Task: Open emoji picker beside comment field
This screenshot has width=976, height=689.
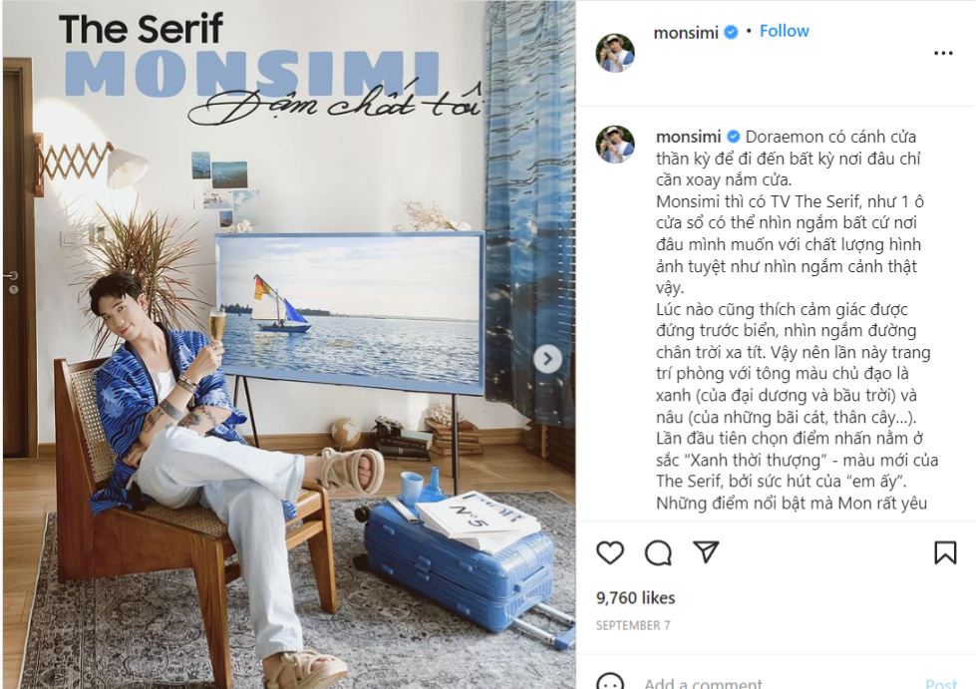Action: click(x=610, y=682)
